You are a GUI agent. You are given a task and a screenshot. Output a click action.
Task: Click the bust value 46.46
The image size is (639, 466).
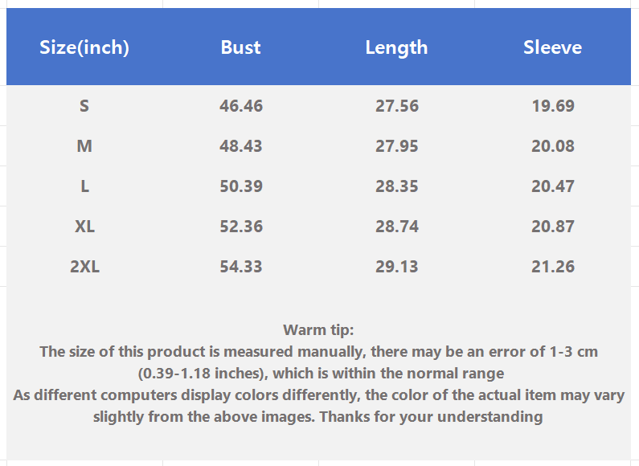241,106
